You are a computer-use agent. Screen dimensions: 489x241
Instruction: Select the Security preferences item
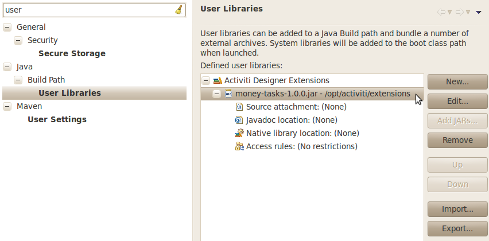[x=42, y=41]
